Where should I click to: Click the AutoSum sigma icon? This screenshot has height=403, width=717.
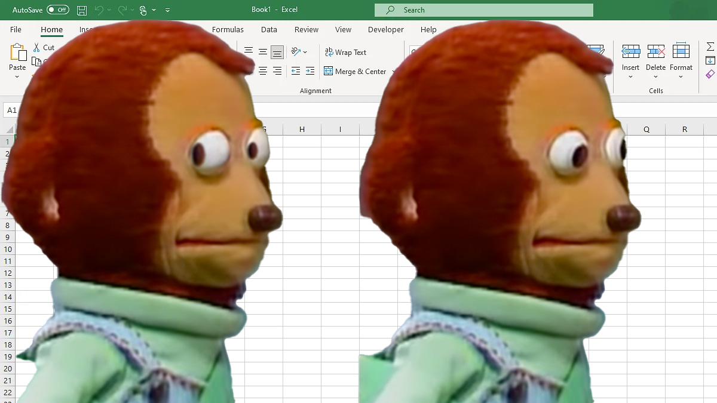(710, 47)
